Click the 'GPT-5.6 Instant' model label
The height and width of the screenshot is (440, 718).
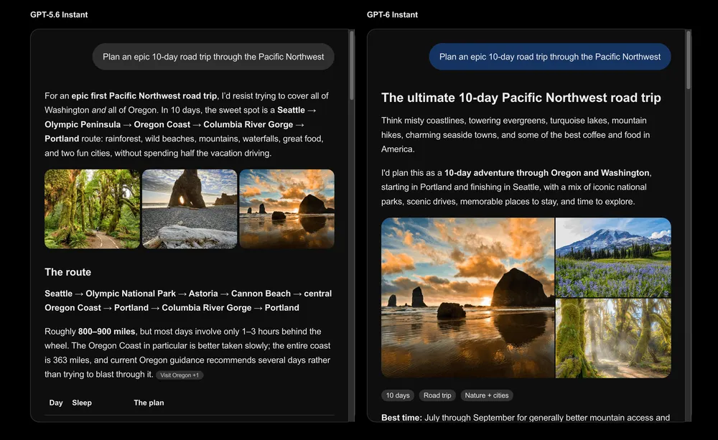(x=59, y=14)
